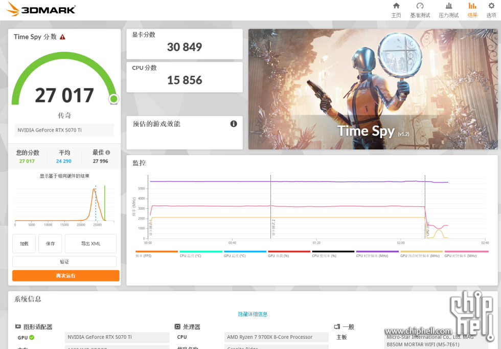Click info icon in estimated game performance panel
Image resolution: width=501 pixels, height=349 pixels.
point(234,124)
